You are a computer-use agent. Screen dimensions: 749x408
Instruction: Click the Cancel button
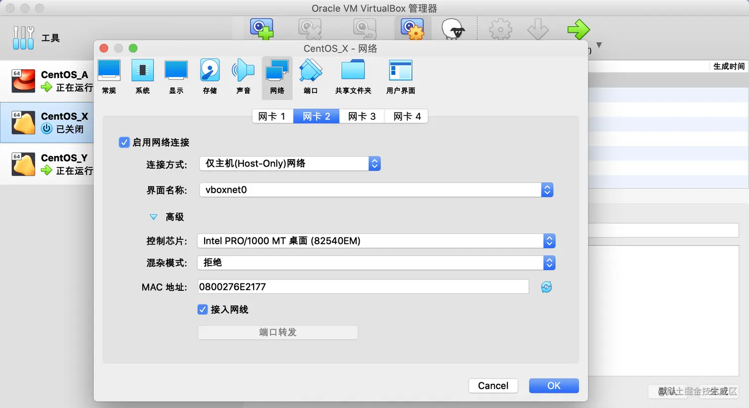pos(493,386)
